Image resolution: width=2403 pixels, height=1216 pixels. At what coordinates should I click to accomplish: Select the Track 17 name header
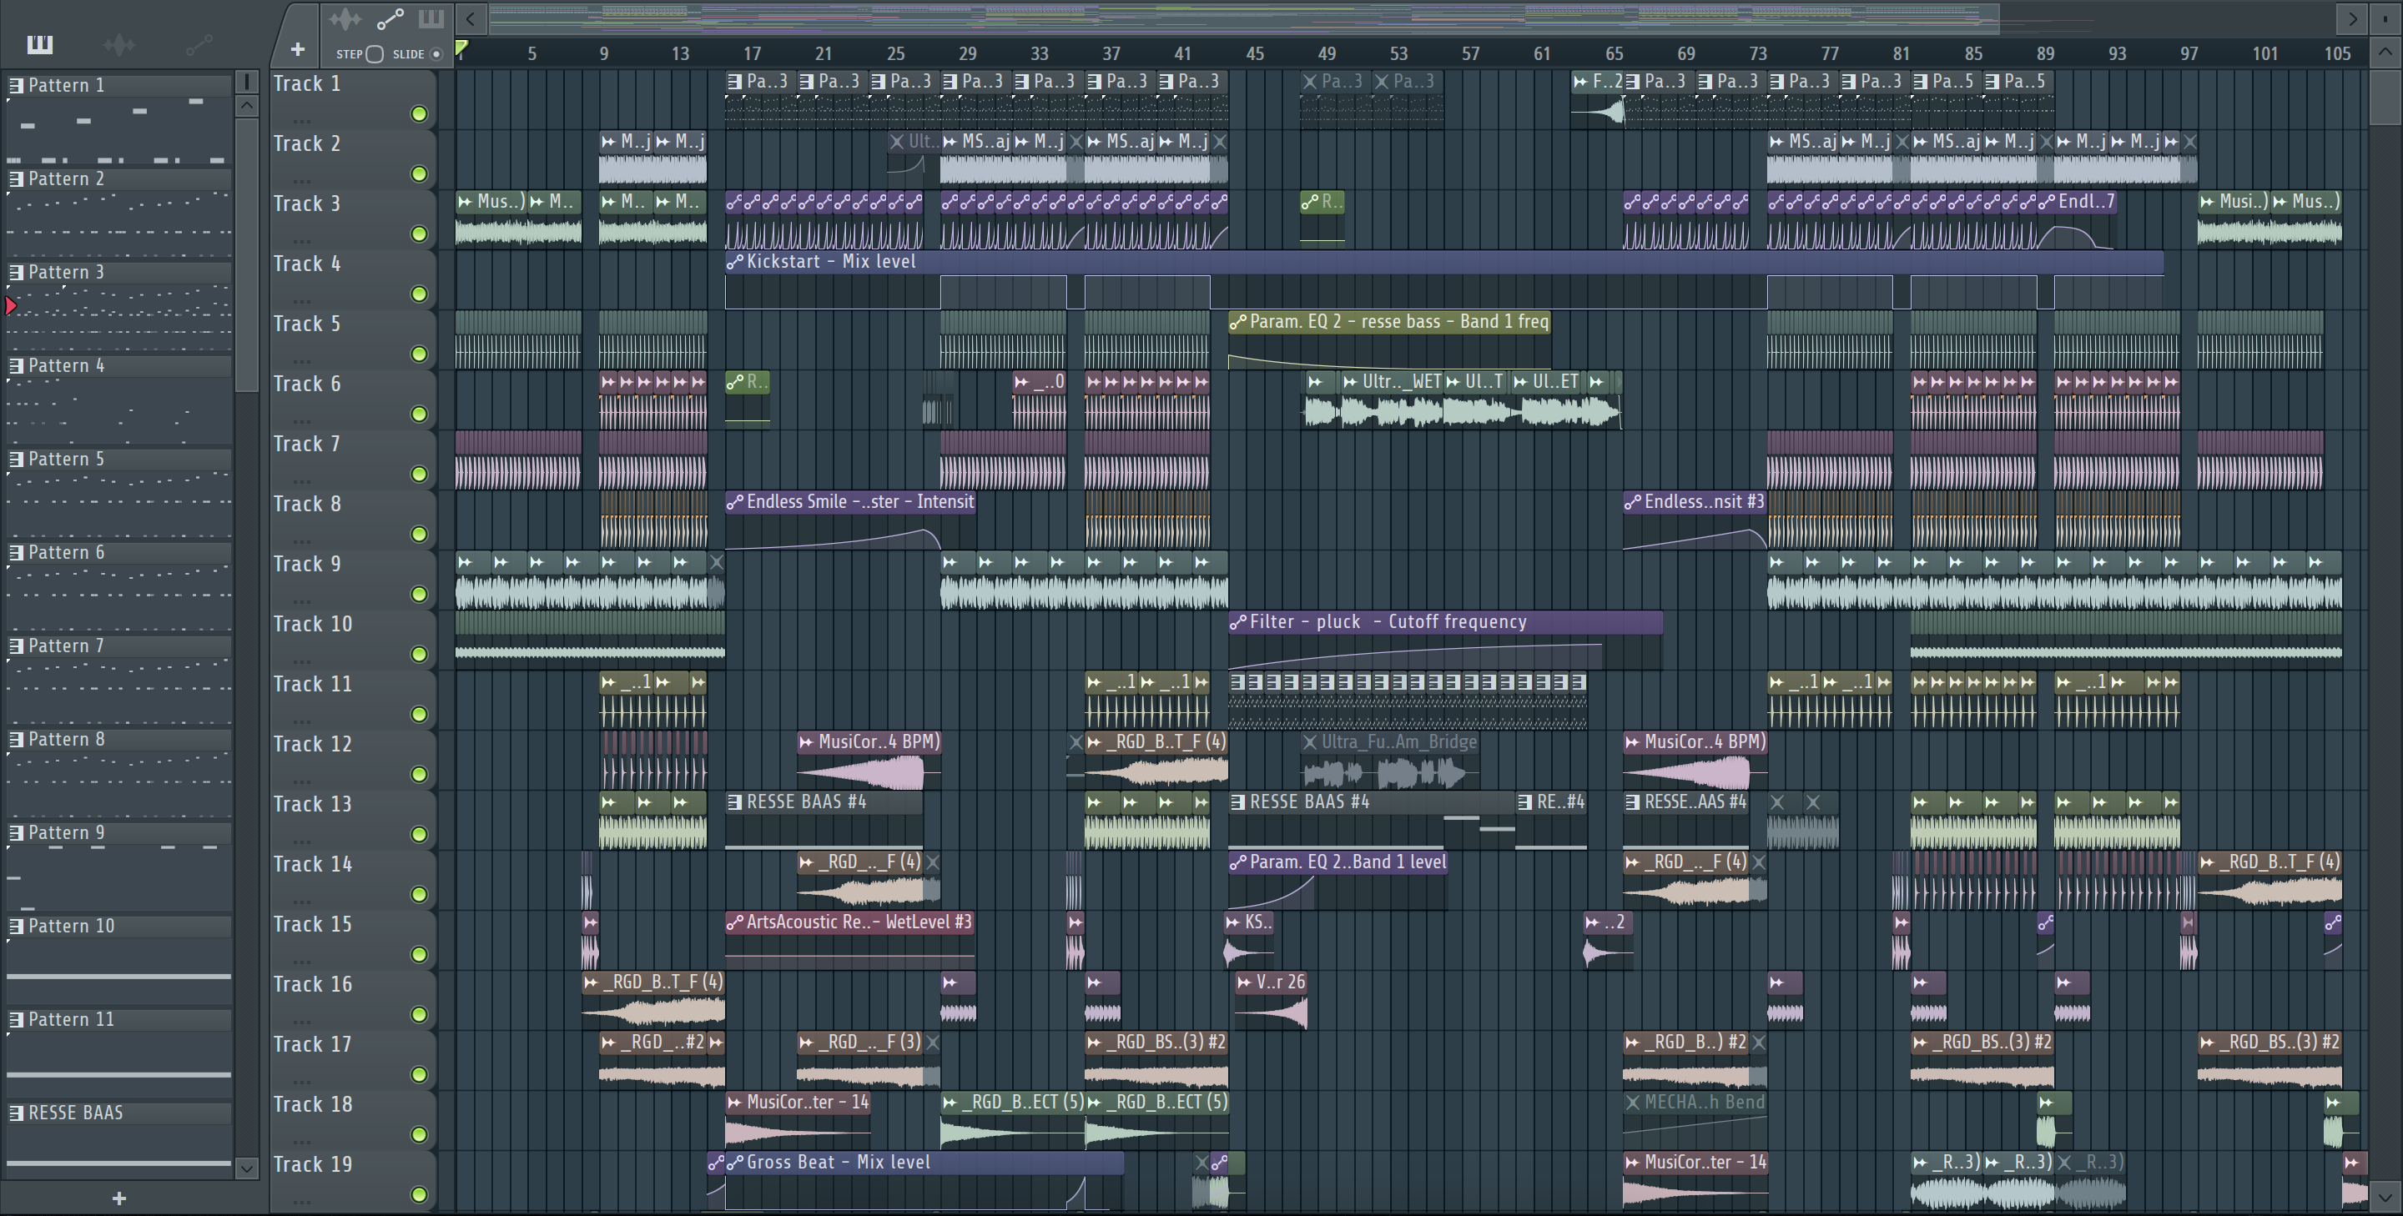pos(313,1044)
